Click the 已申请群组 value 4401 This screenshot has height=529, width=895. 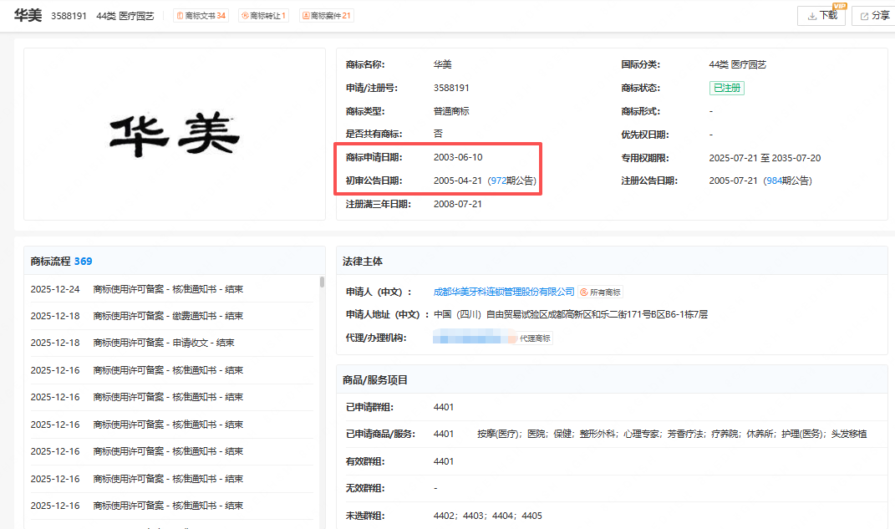444,407
